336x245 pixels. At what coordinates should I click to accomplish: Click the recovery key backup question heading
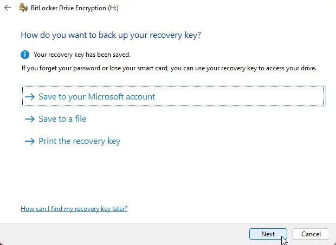click(x=111, y=35)
